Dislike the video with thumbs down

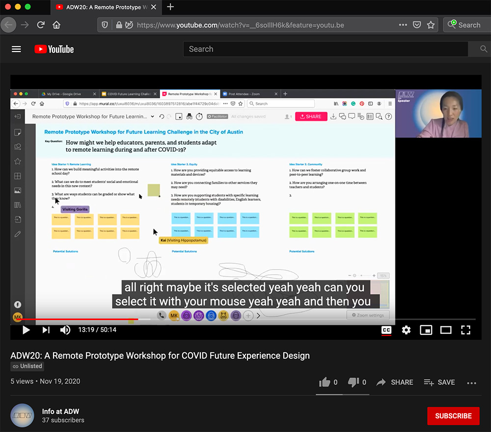tap(354, 382)
